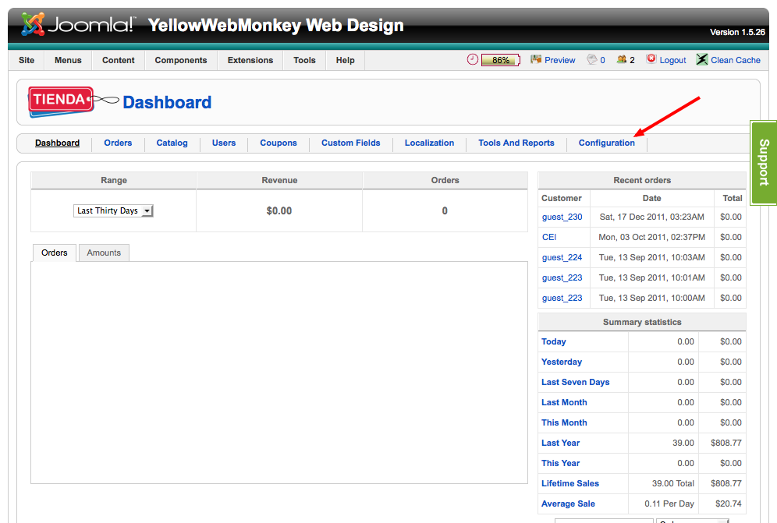Click the $0.00 Revenue value
Screen dimensions: 777x523
(x=279, y=211)
